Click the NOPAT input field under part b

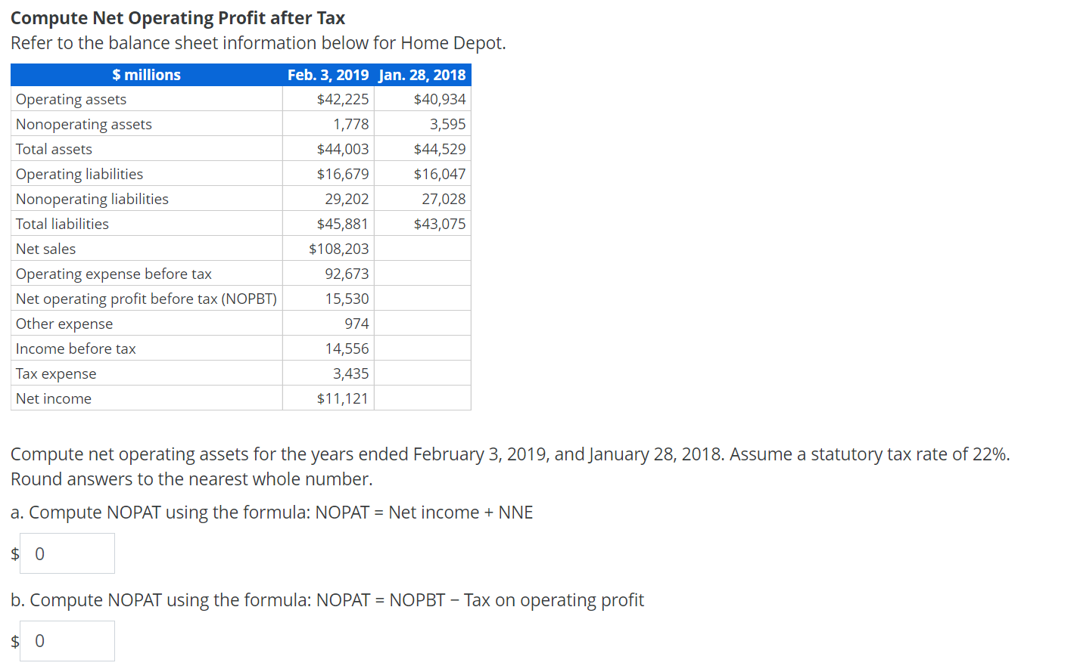[67, 640]
